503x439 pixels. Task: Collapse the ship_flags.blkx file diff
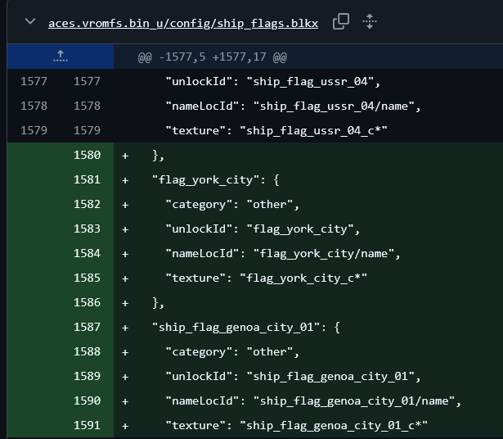tap(30, 21)
